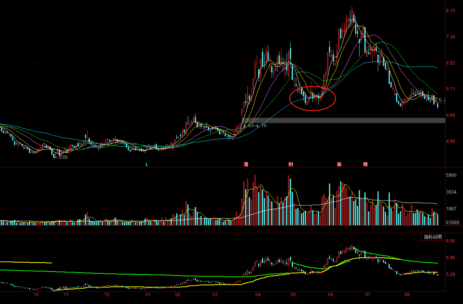Select month 03 on the time axis
The height and width of the screenshot is (304, 463).
[215, 295]
